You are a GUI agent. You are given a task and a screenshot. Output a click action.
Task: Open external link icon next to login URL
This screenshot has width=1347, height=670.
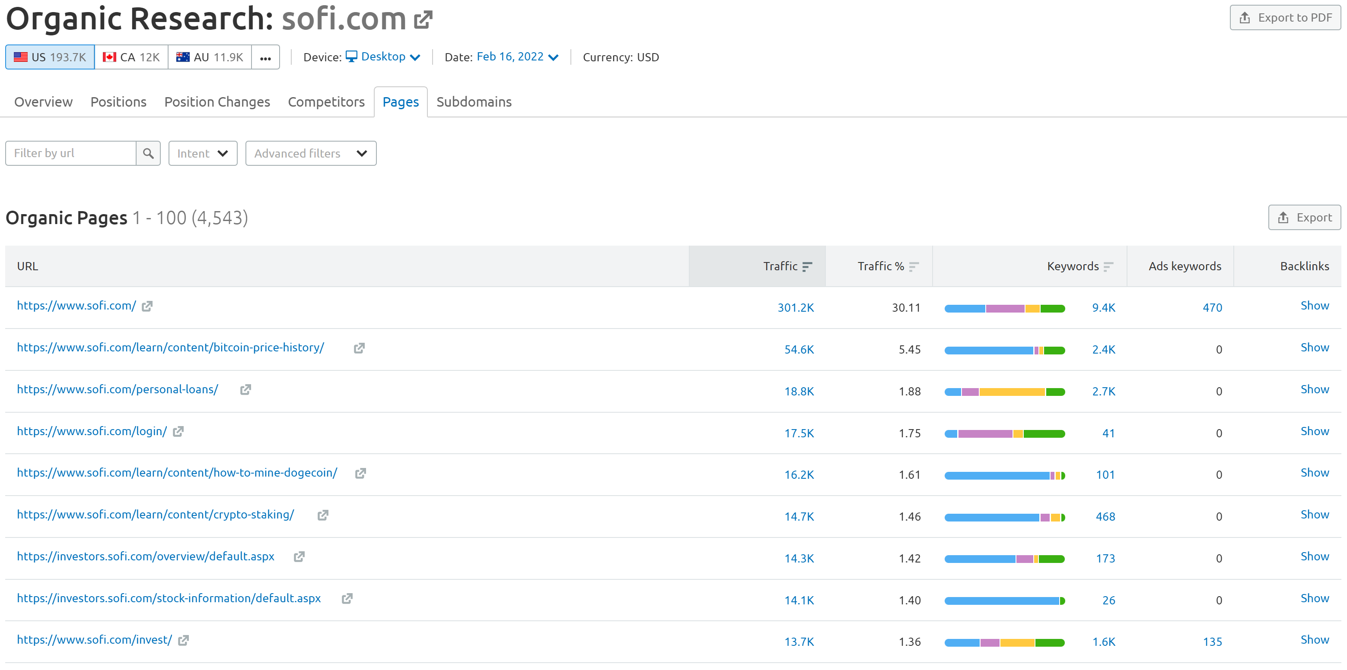178,431
